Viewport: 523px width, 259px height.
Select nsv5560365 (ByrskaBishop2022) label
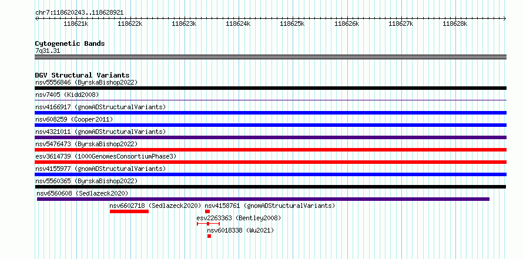tap(86, 181)
